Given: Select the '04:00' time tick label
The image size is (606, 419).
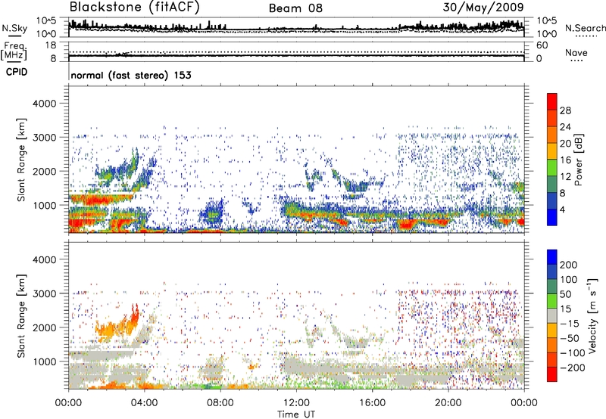Looking at the screenshot, I should point(144,403).
